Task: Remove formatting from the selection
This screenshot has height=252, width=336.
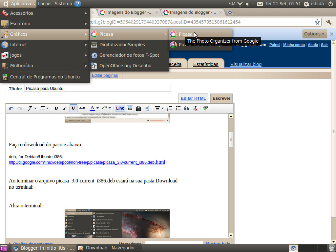Action: (x=195, y=108)
